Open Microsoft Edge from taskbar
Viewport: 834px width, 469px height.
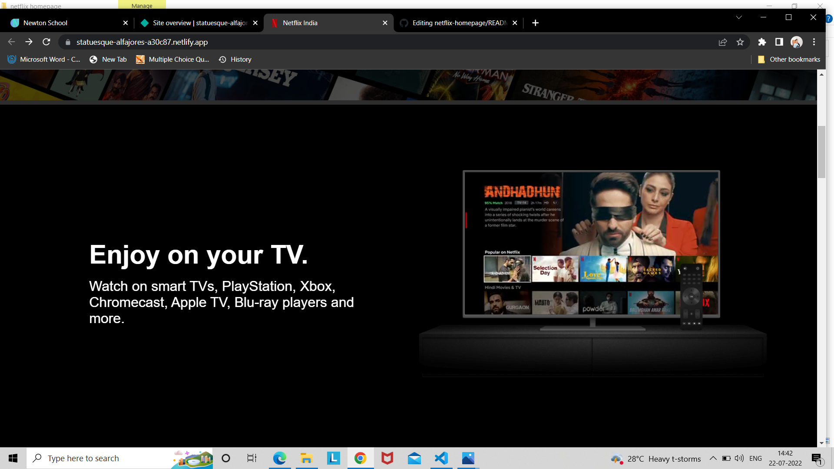pos(279,458)
